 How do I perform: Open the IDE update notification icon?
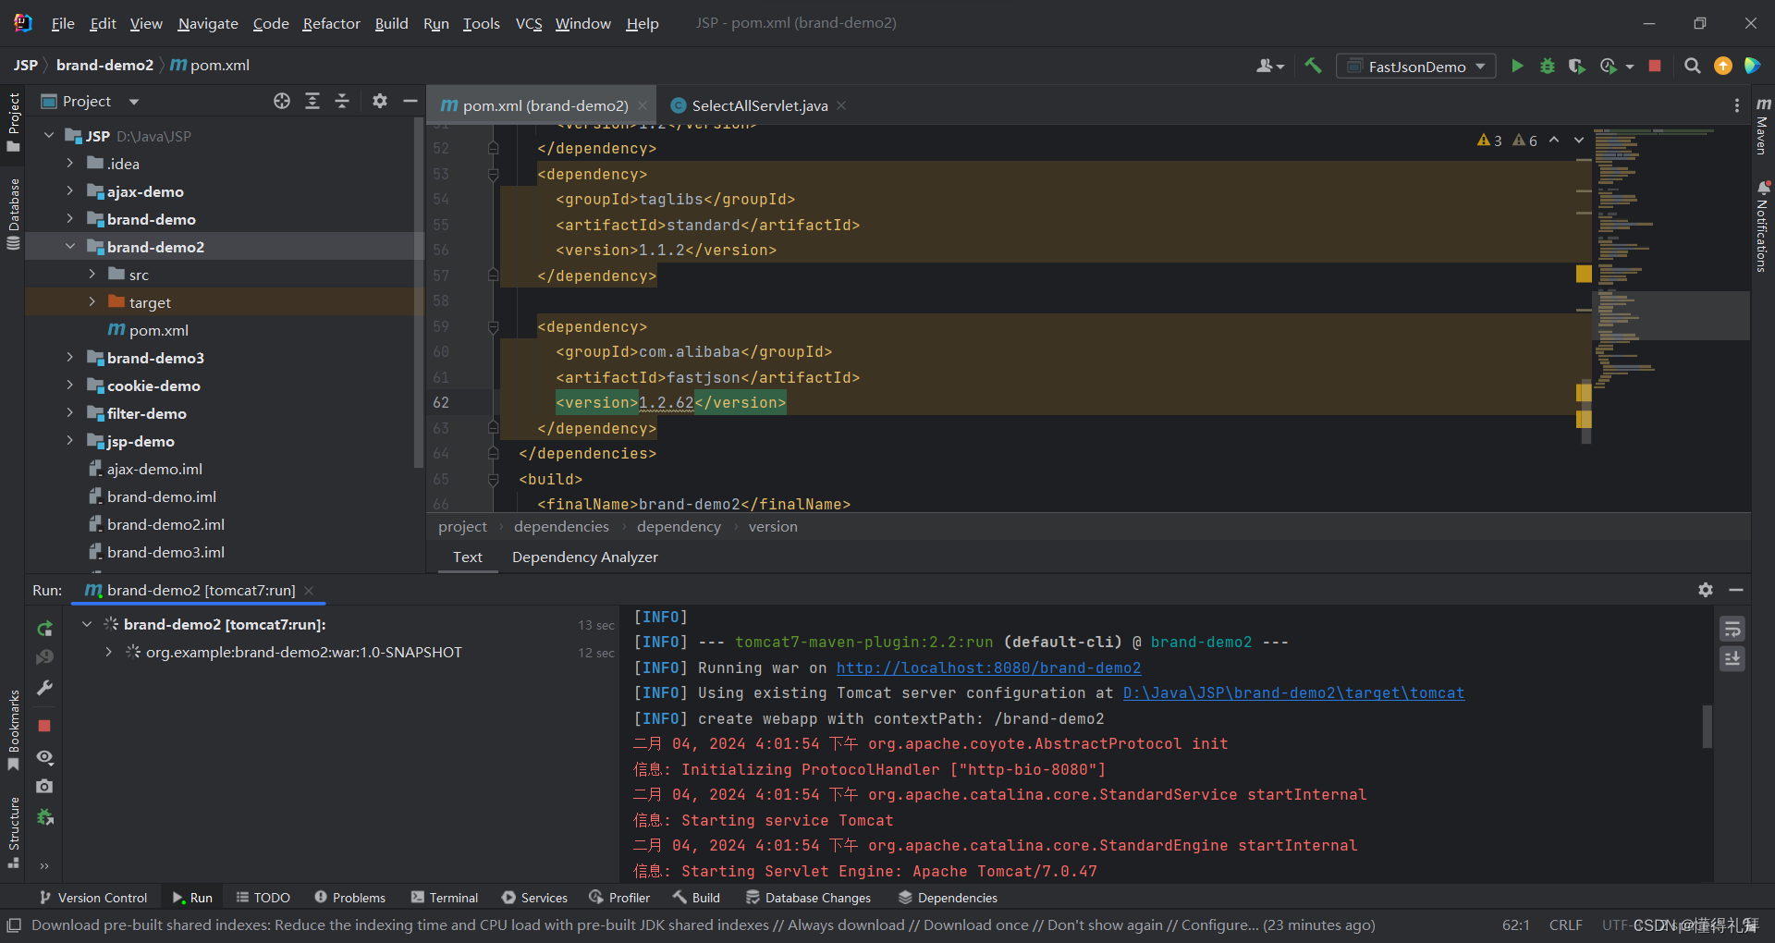tap(1723, 66)
